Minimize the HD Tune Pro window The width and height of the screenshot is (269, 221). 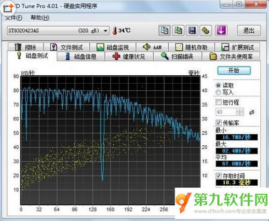(226, 4)
